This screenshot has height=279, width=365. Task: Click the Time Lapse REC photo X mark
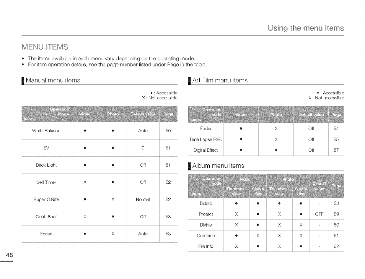click(x=276, y=139)
